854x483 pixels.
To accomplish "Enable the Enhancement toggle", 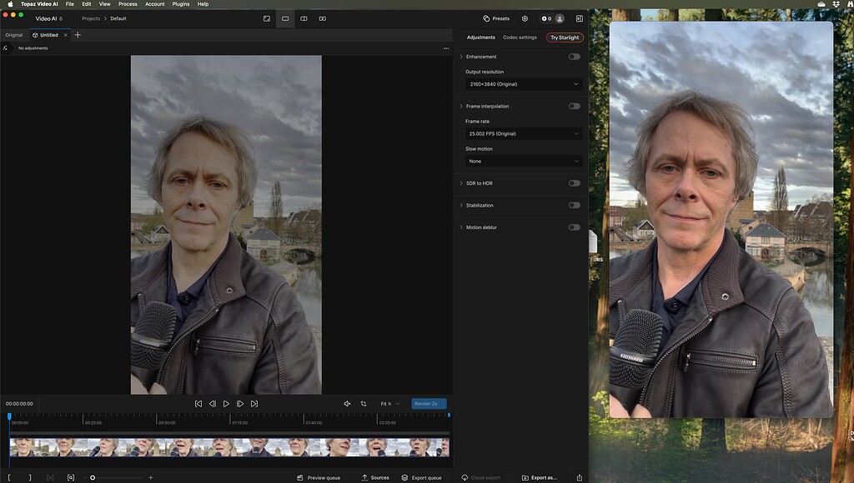I will [574, 57].
